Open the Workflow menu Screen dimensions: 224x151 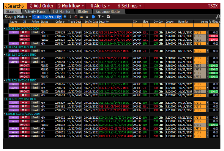(x=71, y=6)
